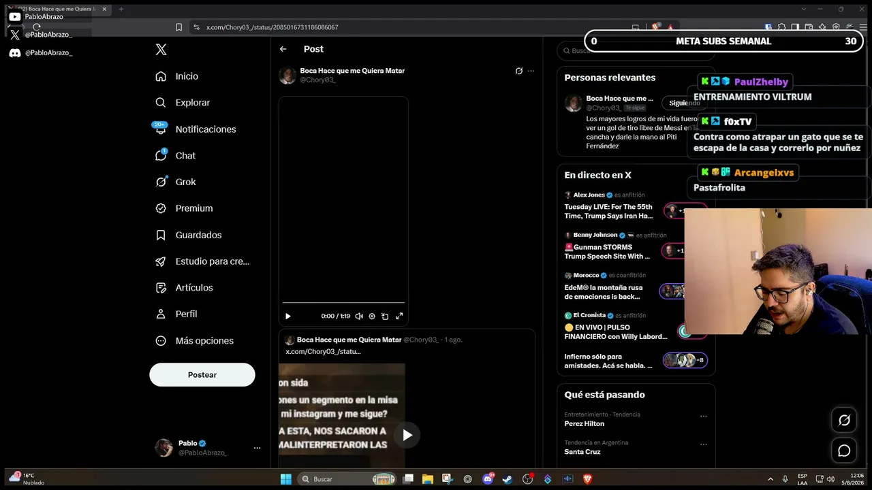Bookmark this page in the address bar
872x490 pixels.
click(178, 27)
